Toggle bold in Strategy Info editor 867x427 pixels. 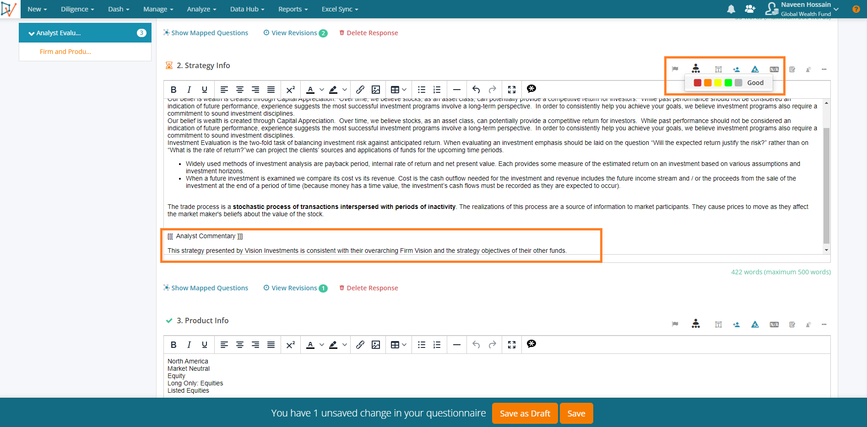173,90
